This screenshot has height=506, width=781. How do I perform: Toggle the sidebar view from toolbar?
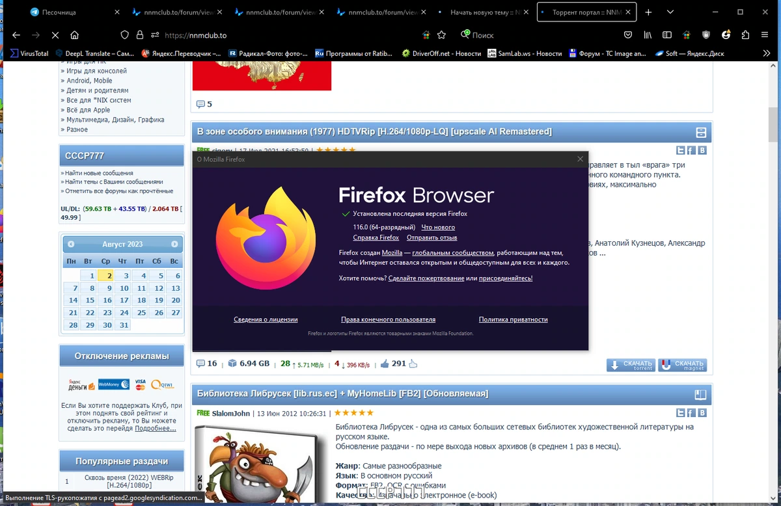click(667, 35)
